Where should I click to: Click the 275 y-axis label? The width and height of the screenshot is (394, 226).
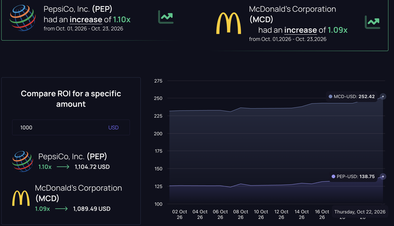pos(158,81)
